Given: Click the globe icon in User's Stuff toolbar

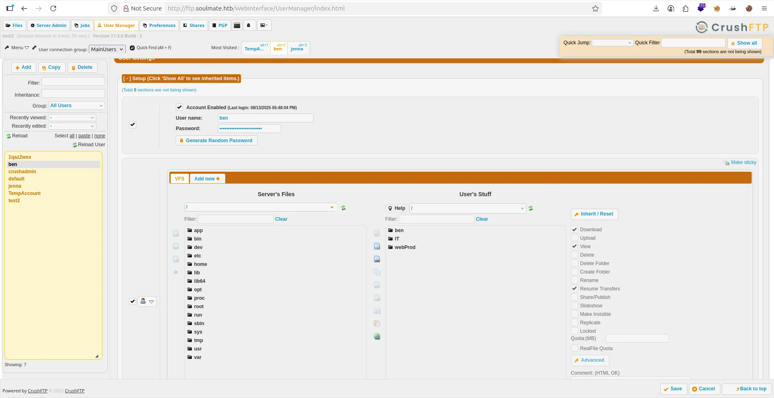Looking at the screenshot, I should click(377, 336).
